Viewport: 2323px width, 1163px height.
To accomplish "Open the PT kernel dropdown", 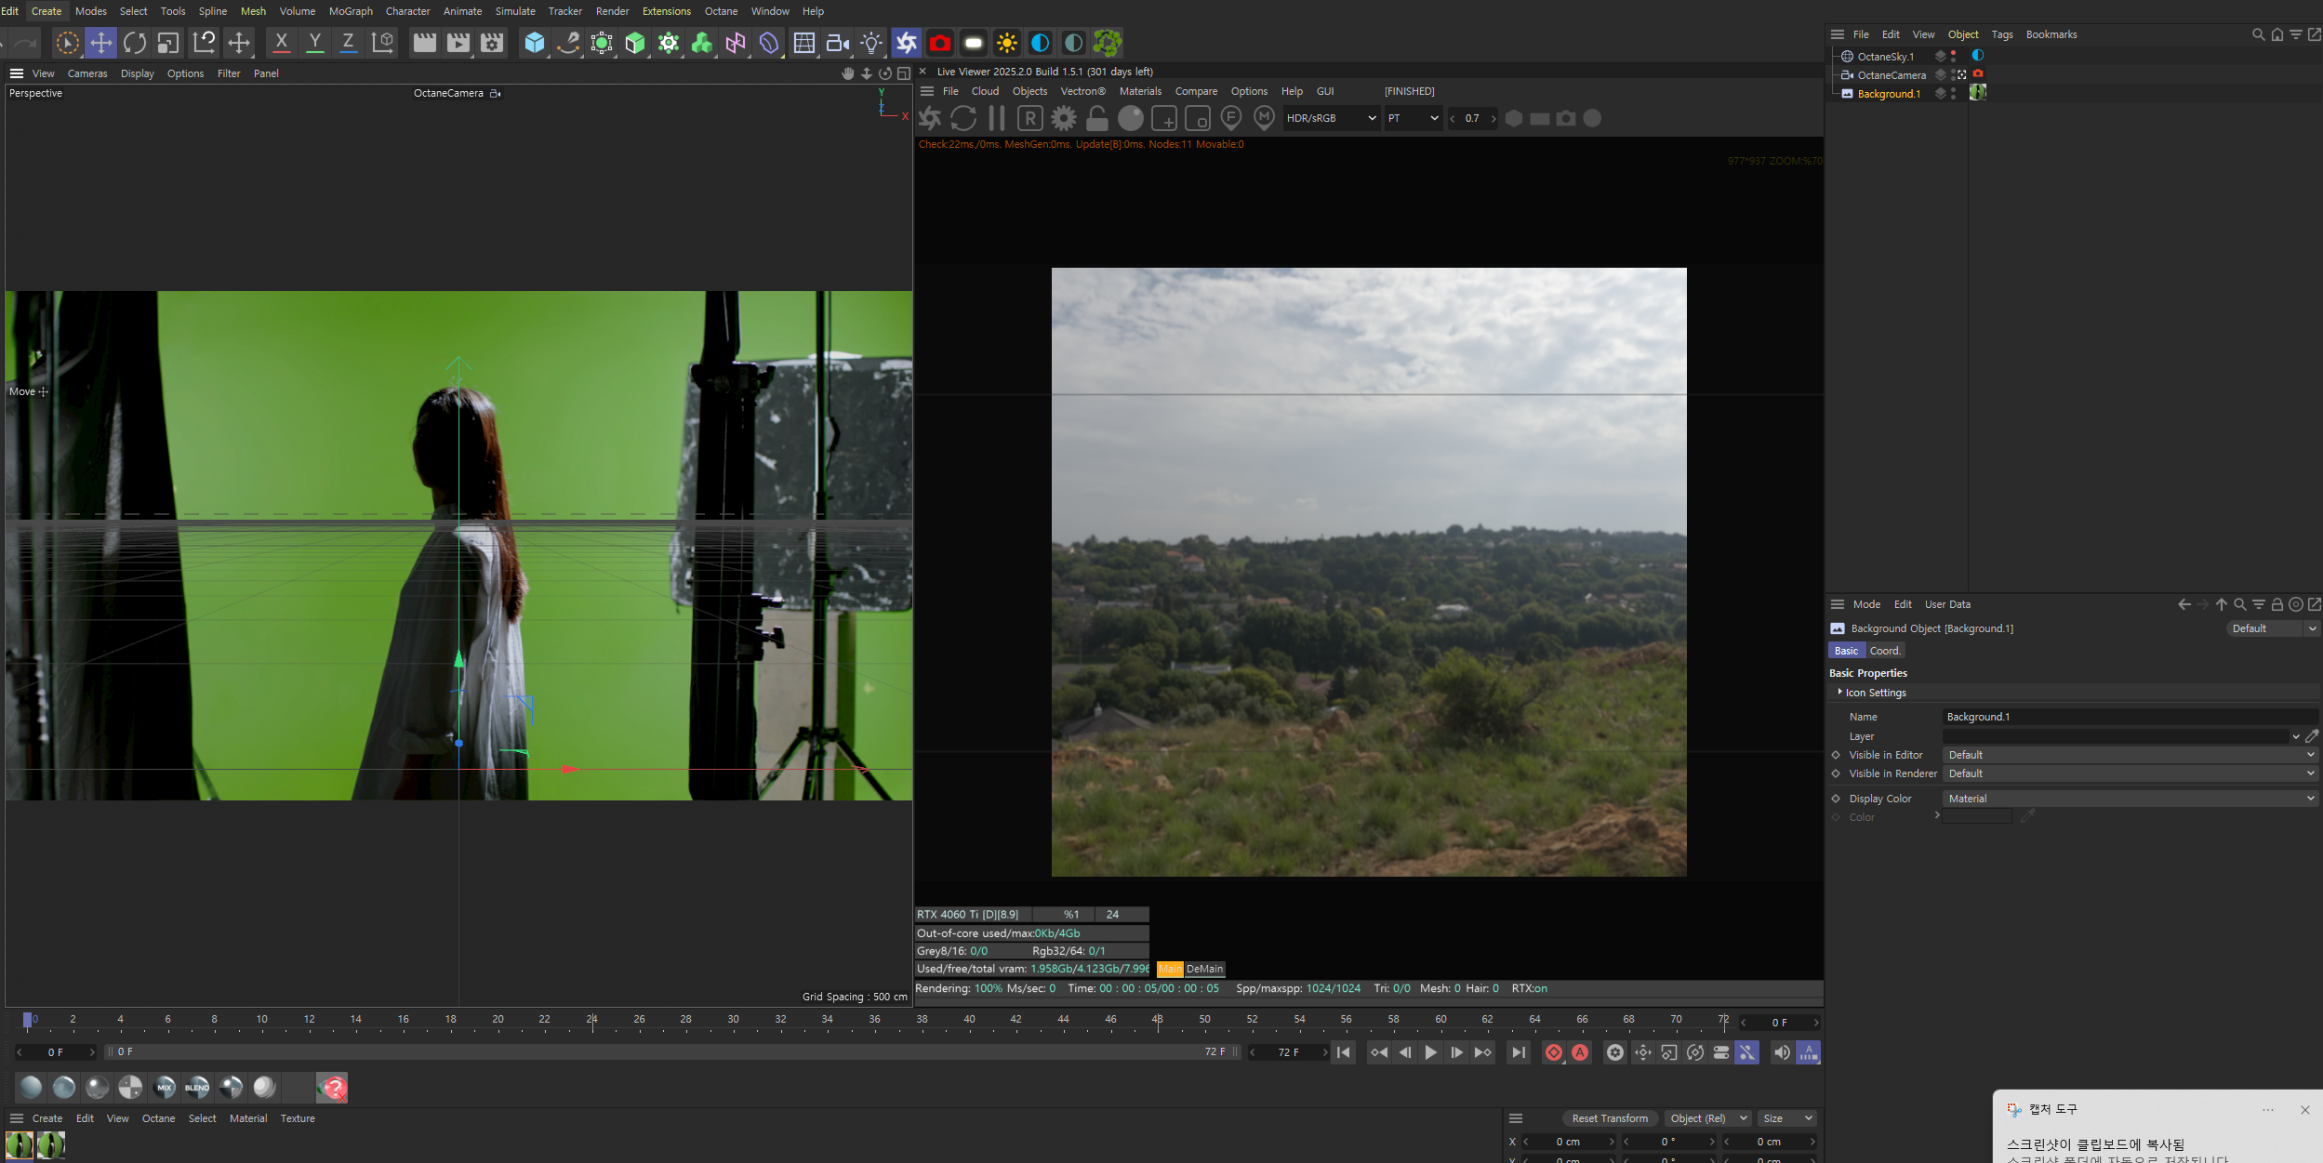I will (x=1414, y=118).
